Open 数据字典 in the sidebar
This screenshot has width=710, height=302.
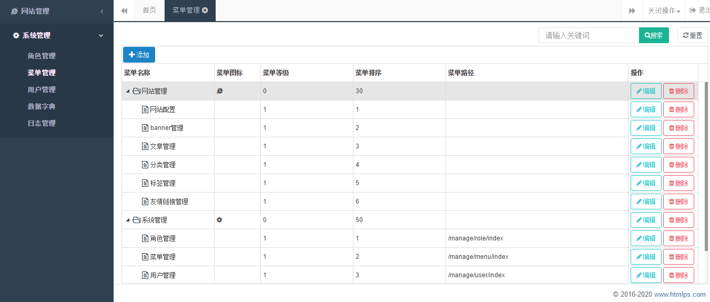42,106
